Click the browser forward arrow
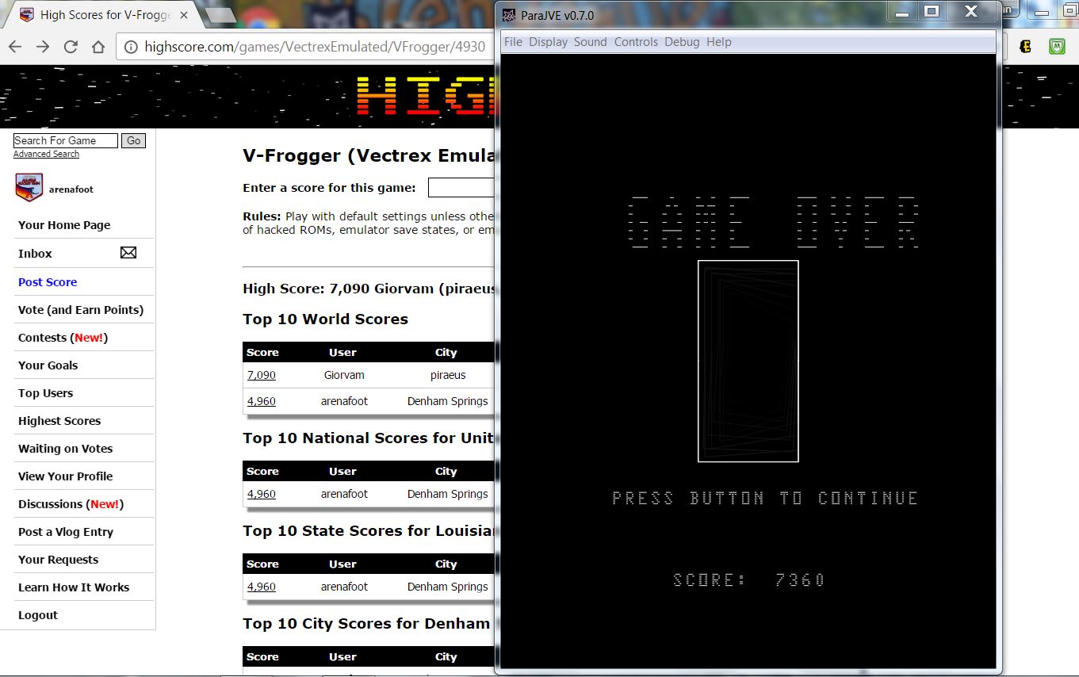This screenshot has height=677, width=1079. [43, 47]
